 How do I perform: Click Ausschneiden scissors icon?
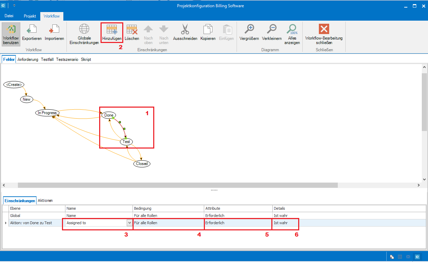(185, 30)
